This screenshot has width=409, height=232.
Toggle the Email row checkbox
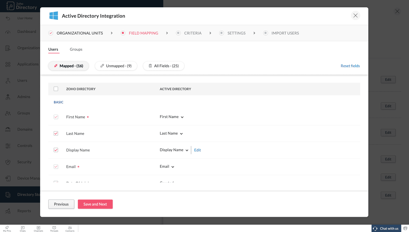pos(56,167)
